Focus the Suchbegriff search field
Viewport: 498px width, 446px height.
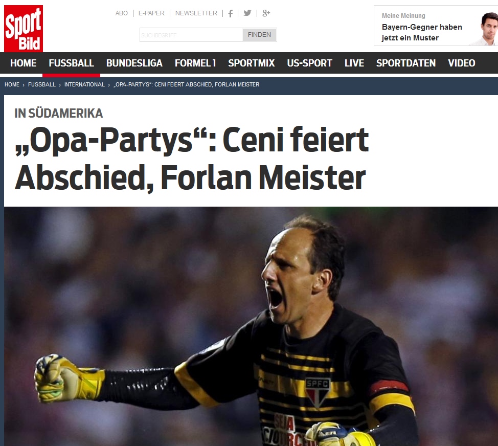coord(191,35)
